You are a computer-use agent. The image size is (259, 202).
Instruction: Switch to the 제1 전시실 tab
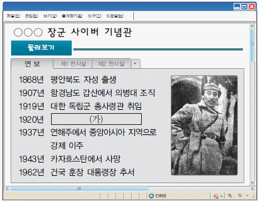tap(73, 64)
